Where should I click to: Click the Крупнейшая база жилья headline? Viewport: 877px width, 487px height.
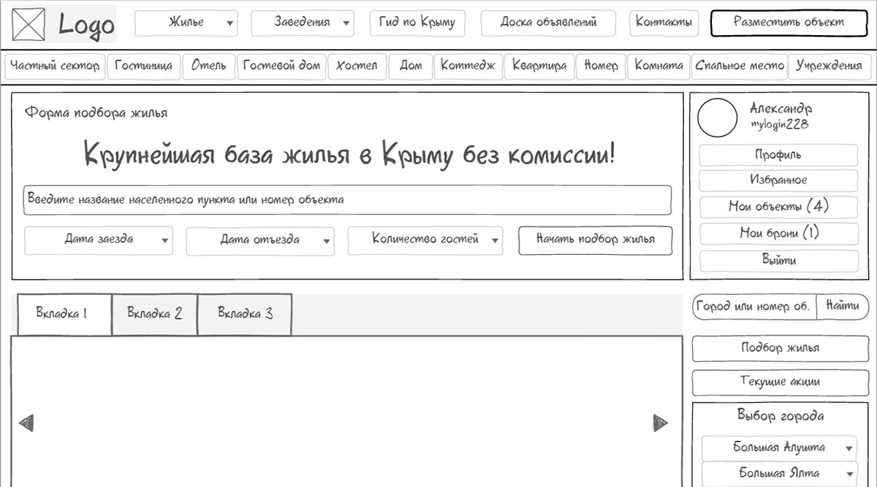(350, 156)
